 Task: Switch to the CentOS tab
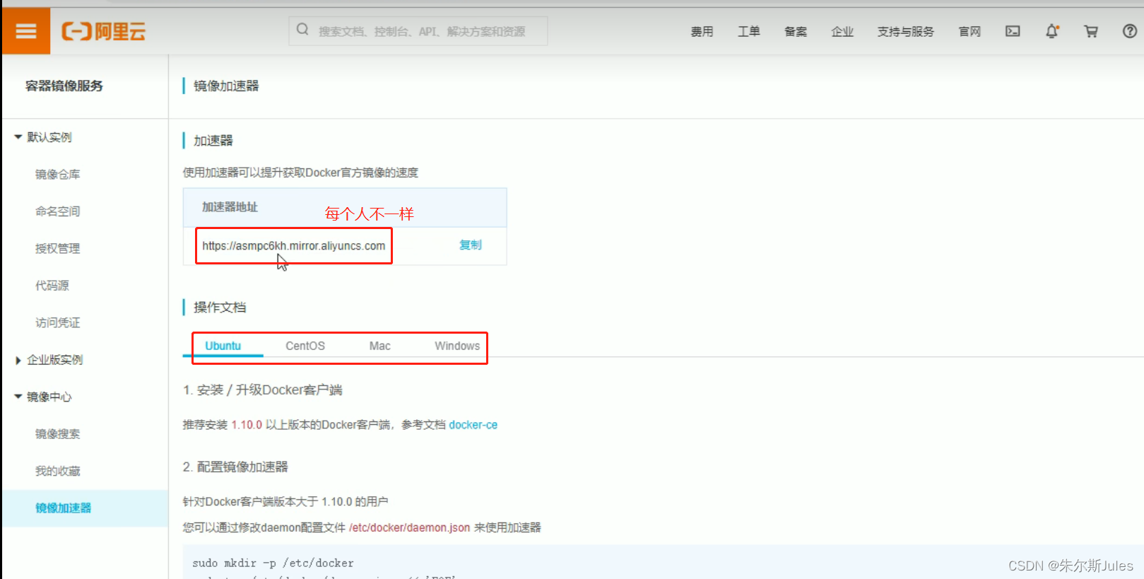click(305, 346)
